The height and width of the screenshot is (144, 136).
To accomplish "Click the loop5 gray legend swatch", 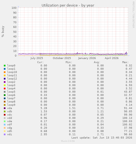I will (5, 92).
